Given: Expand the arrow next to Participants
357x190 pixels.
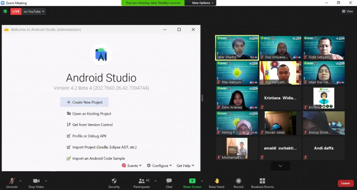Looking at the screenshot, I should tap(155, 181).
